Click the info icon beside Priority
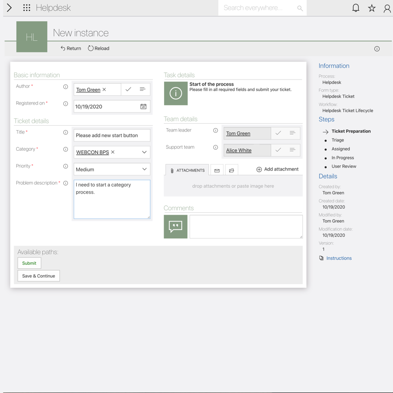Viewport: 393px width, 393px height. pyautogui.click(x=65, y=166)
